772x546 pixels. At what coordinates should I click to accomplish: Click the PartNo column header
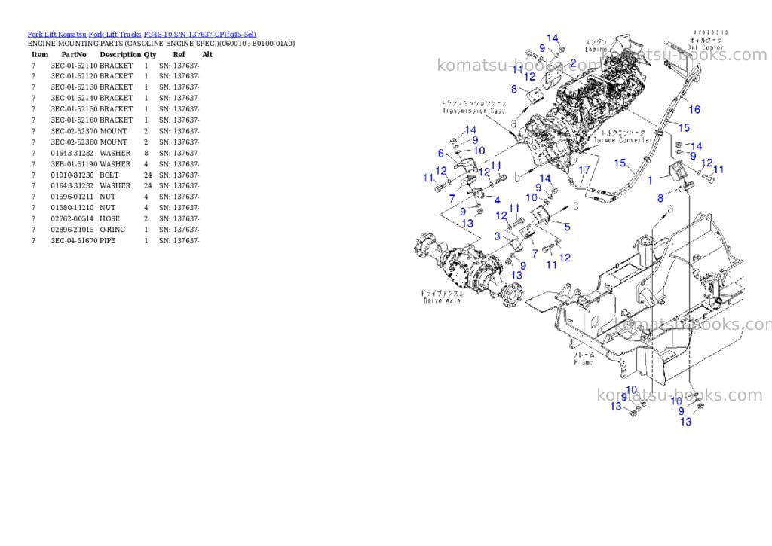[74, 54]
